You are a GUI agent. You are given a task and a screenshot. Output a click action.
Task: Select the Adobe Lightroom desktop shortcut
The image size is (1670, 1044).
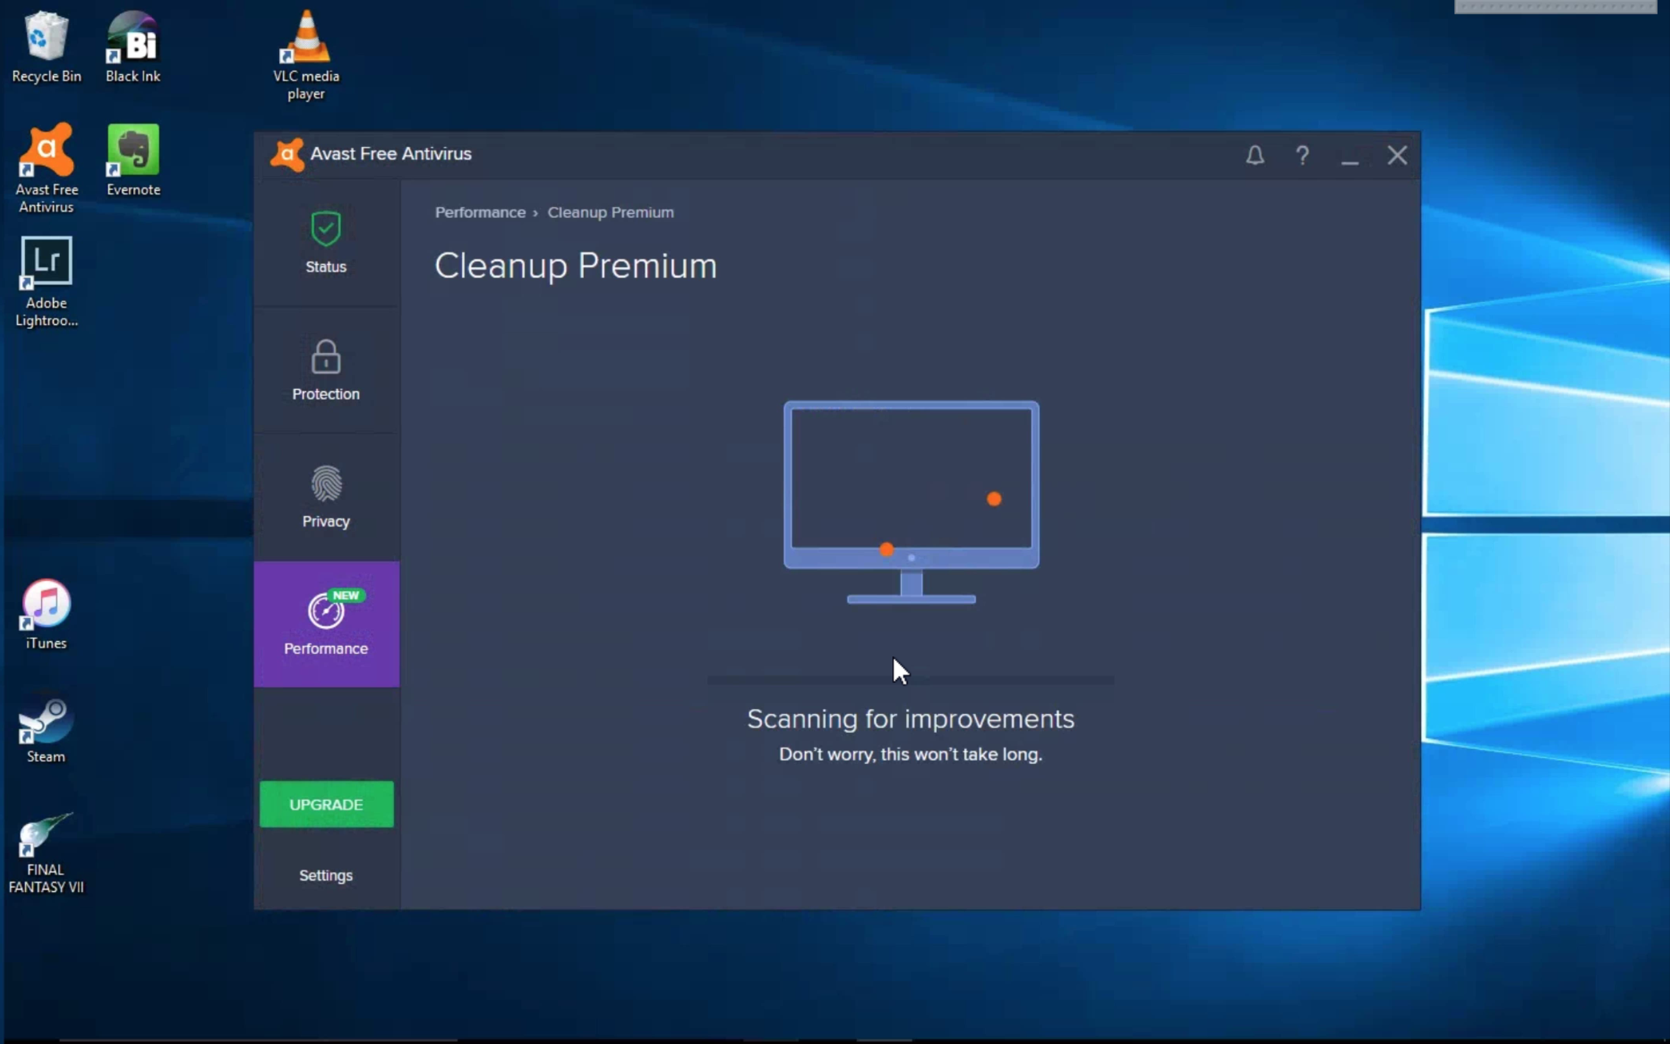(46, 283)
